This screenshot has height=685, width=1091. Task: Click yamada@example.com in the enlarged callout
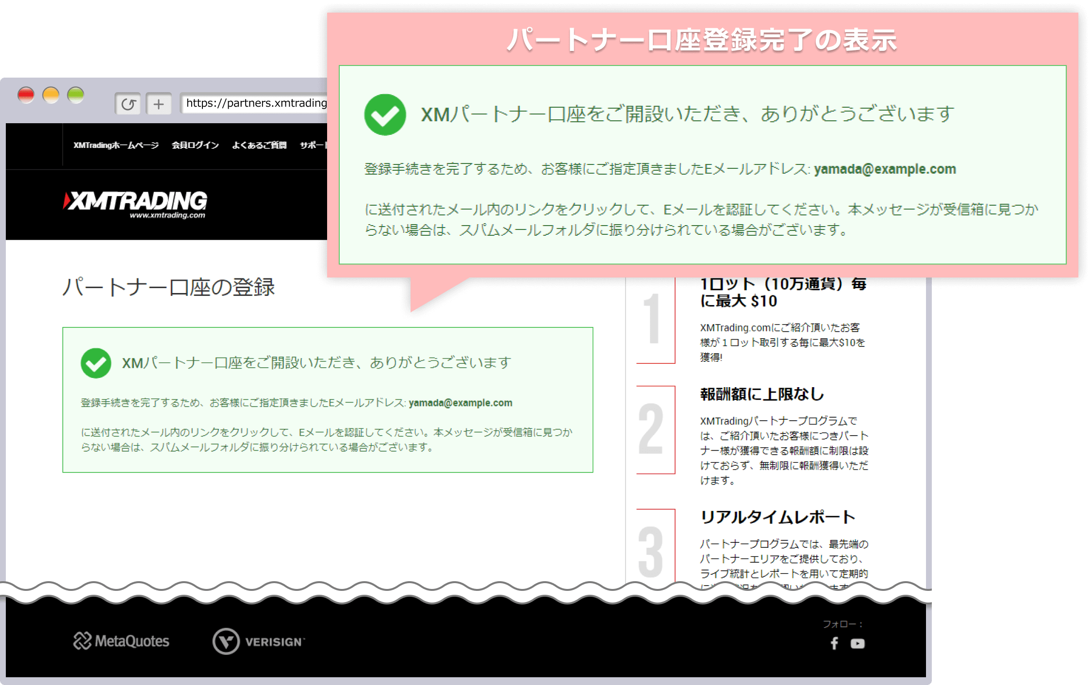(885, 169)
